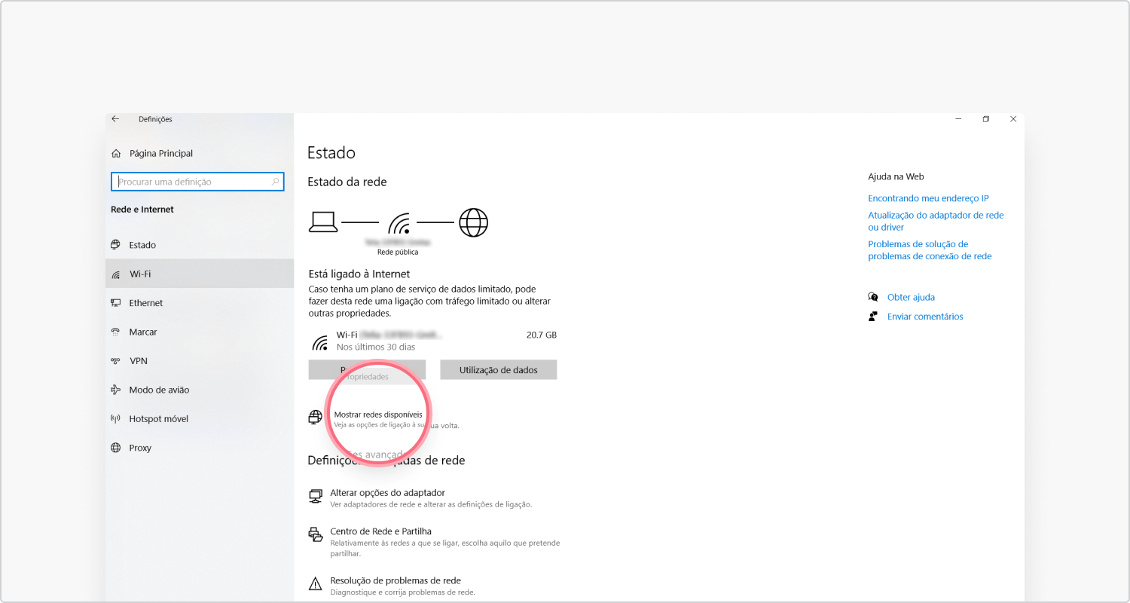Click the Rede pública label

point(398,253)
